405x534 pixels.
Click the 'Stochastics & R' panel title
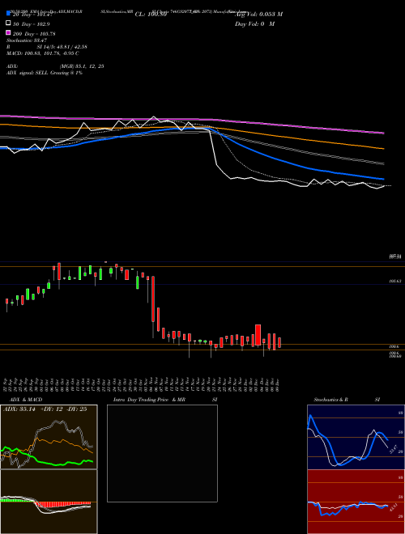(x=331, y=400)
